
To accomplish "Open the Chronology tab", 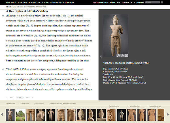I will [x=134, y=106].
